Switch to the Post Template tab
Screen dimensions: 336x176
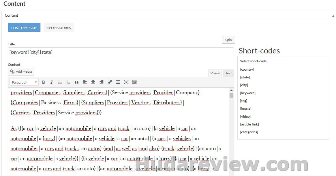[x=24, y=28]
